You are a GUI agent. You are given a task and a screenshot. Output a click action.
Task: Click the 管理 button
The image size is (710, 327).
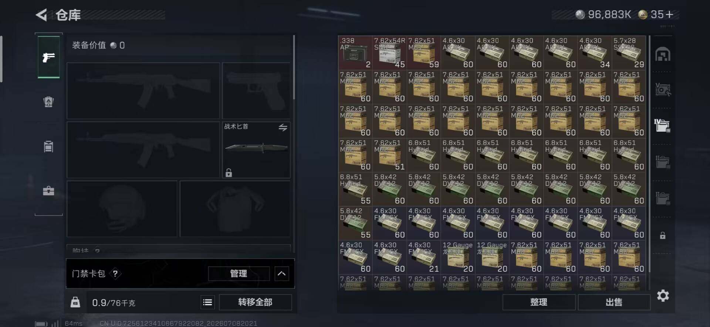pos(239,273)
